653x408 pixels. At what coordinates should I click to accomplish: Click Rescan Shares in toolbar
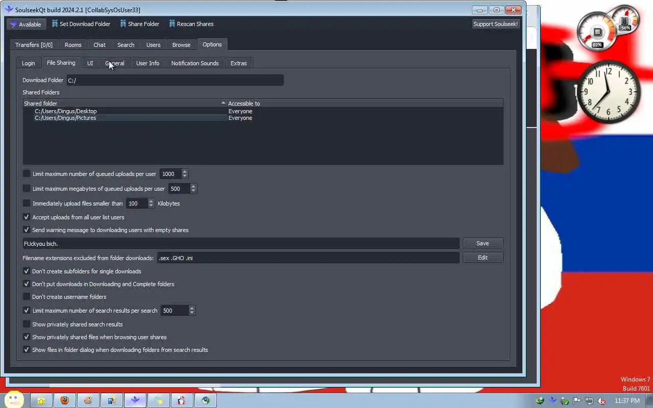(191, 24)
